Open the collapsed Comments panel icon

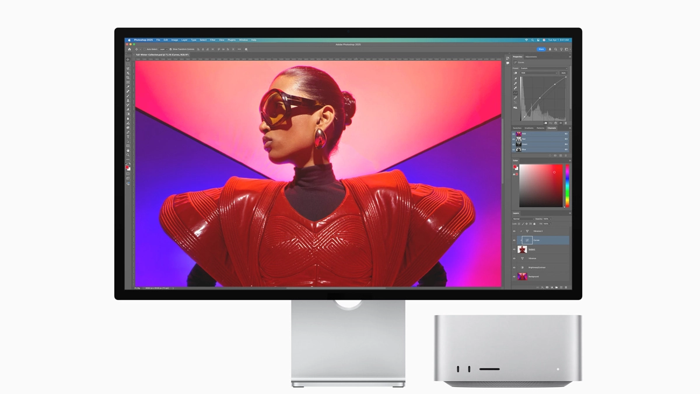pos(508,63)
